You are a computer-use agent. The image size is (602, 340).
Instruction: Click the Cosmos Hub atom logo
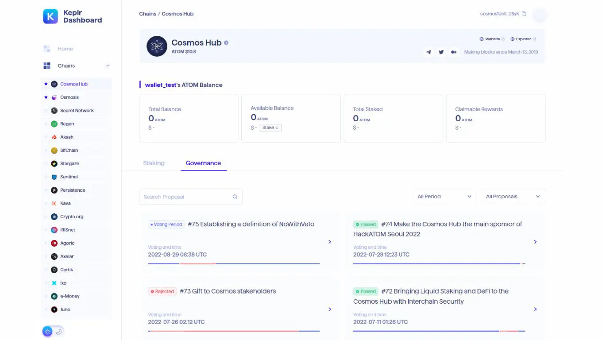pos(157,46)
